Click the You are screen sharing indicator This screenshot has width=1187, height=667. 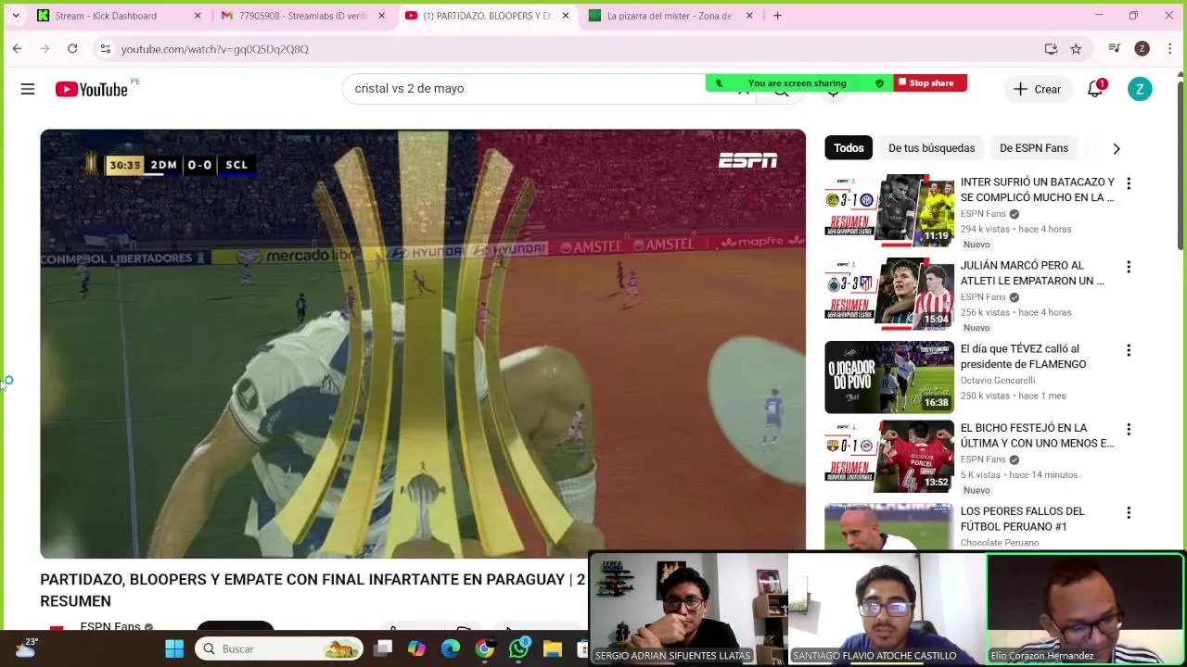[798, 83]
